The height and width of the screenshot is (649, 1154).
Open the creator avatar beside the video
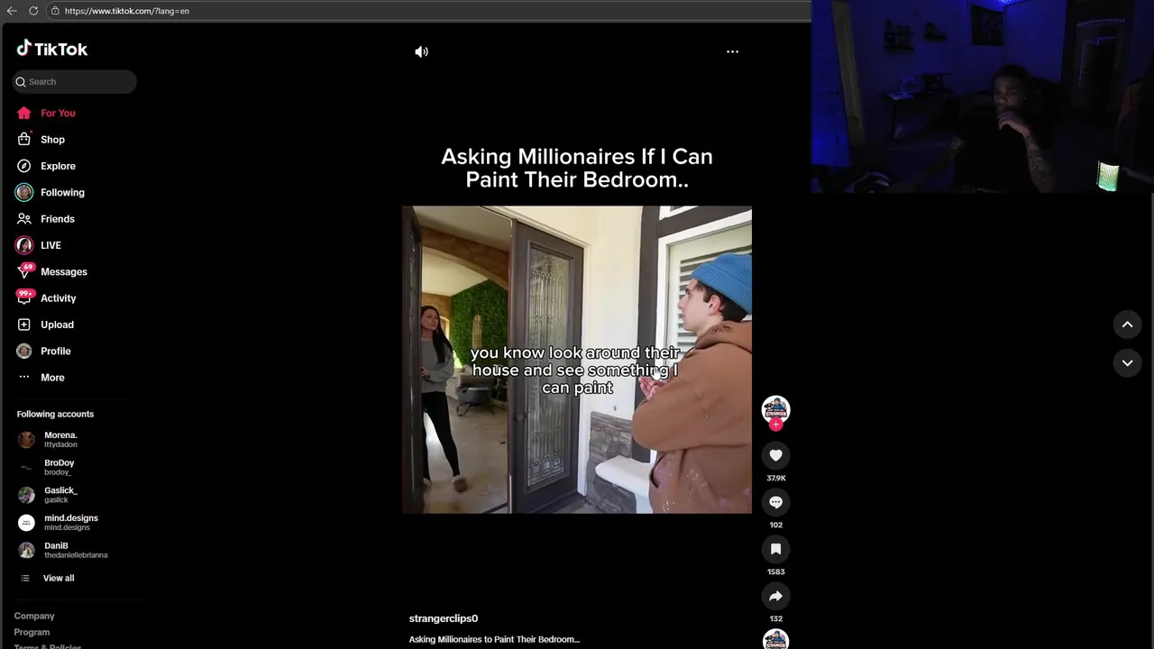point(775,408)
